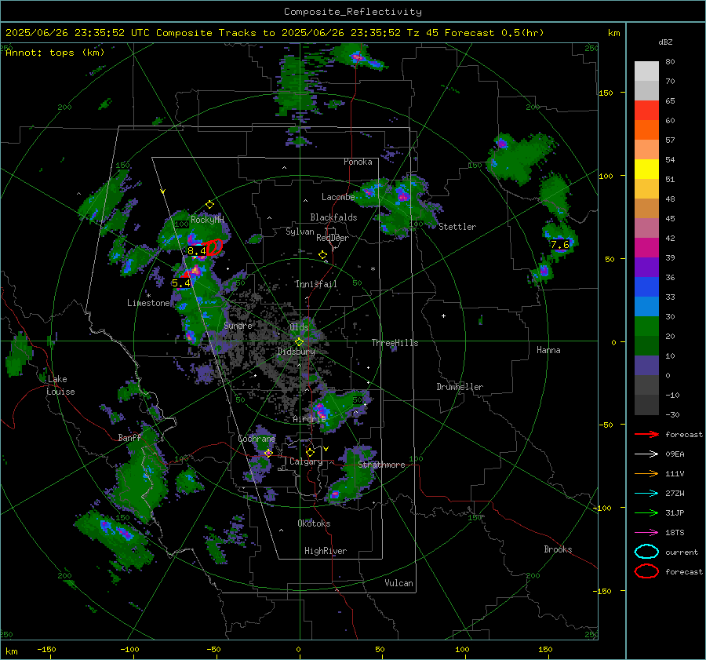
Task: Click the red forecast ellipse beside 8.4
Action: (x=214, y=247)
